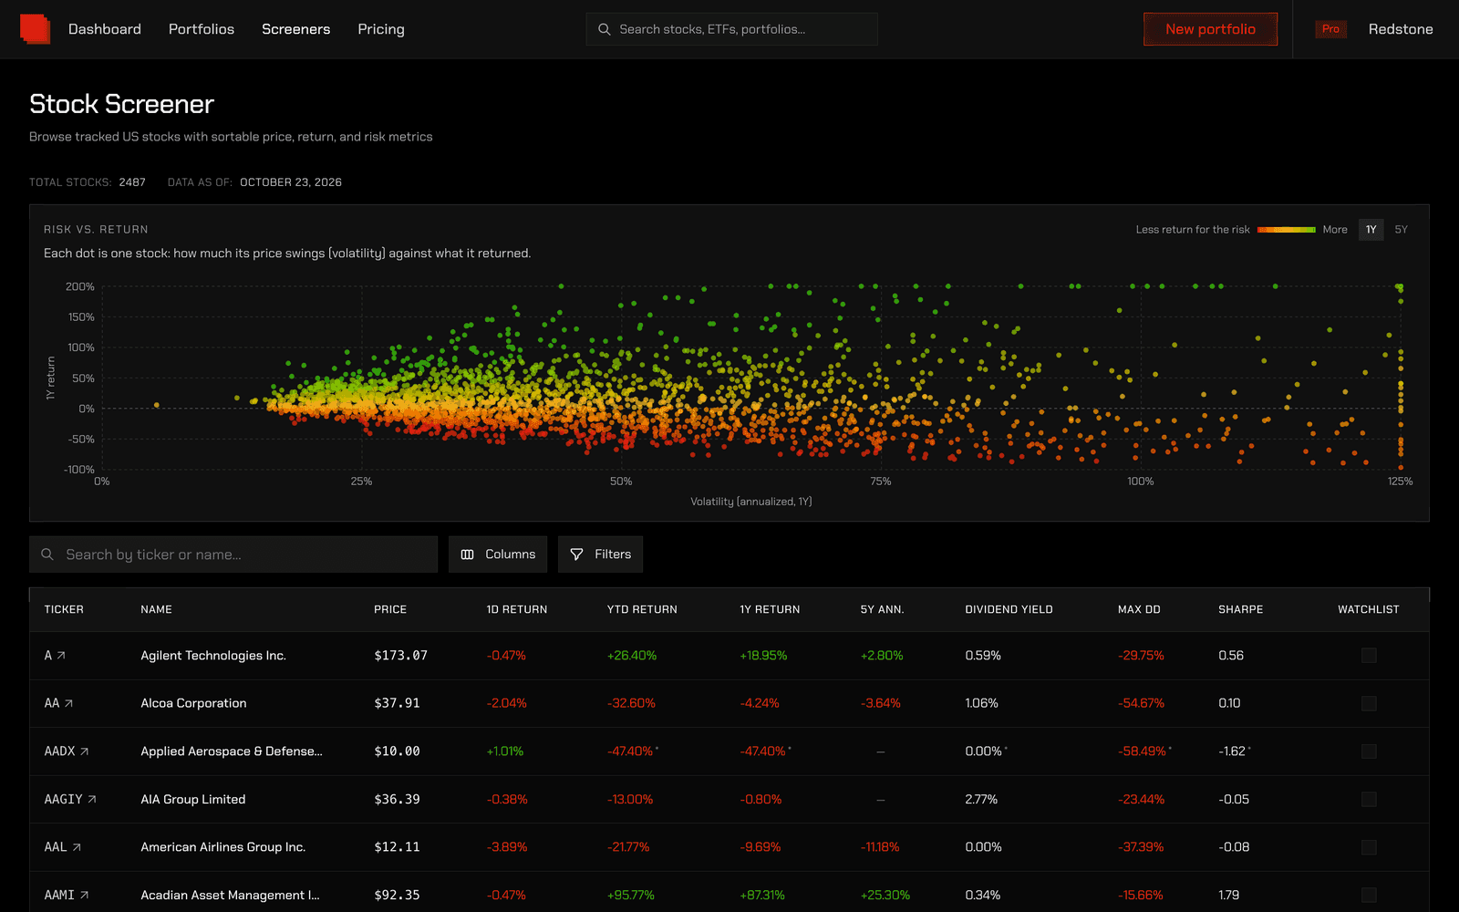Sort by Dividend Yield column header
The height and width of the screenshot is (912, 1459).
click(x=1009, y=609)
